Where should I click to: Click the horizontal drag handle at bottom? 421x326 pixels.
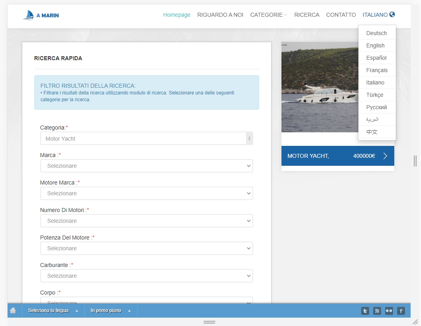209,322
